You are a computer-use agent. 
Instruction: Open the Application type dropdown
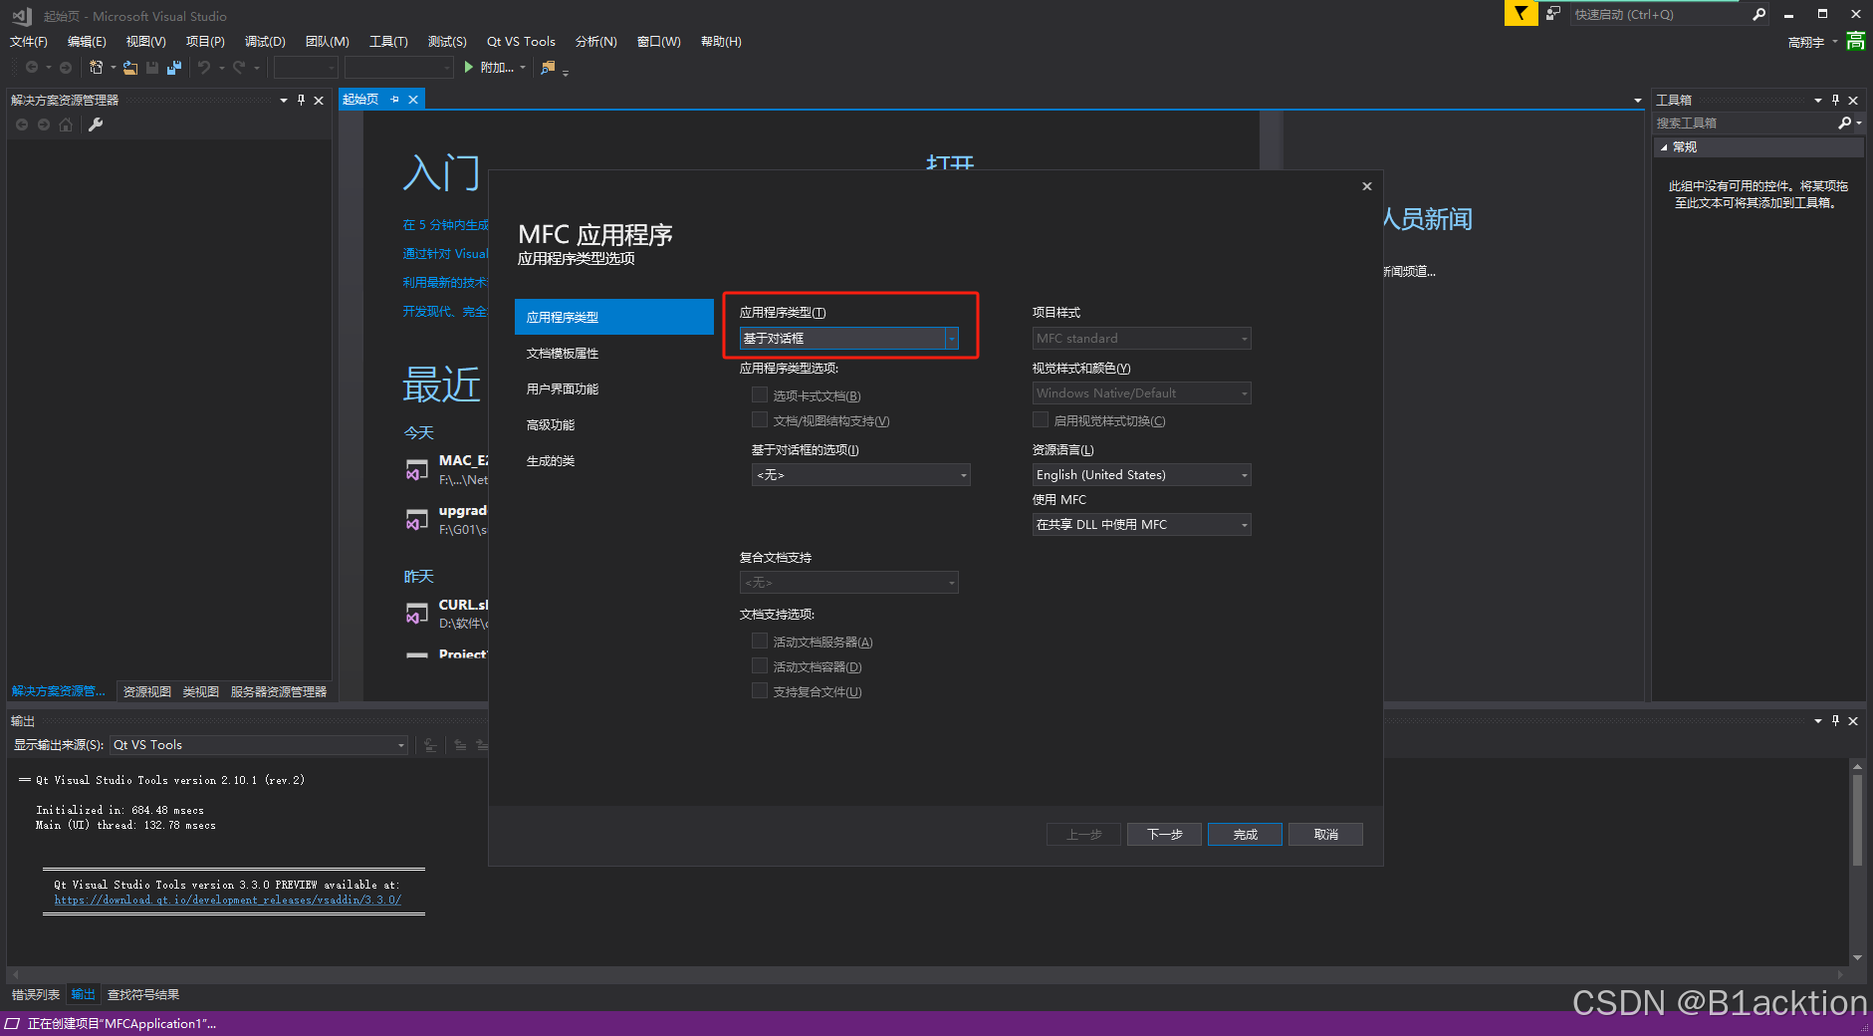849,339
